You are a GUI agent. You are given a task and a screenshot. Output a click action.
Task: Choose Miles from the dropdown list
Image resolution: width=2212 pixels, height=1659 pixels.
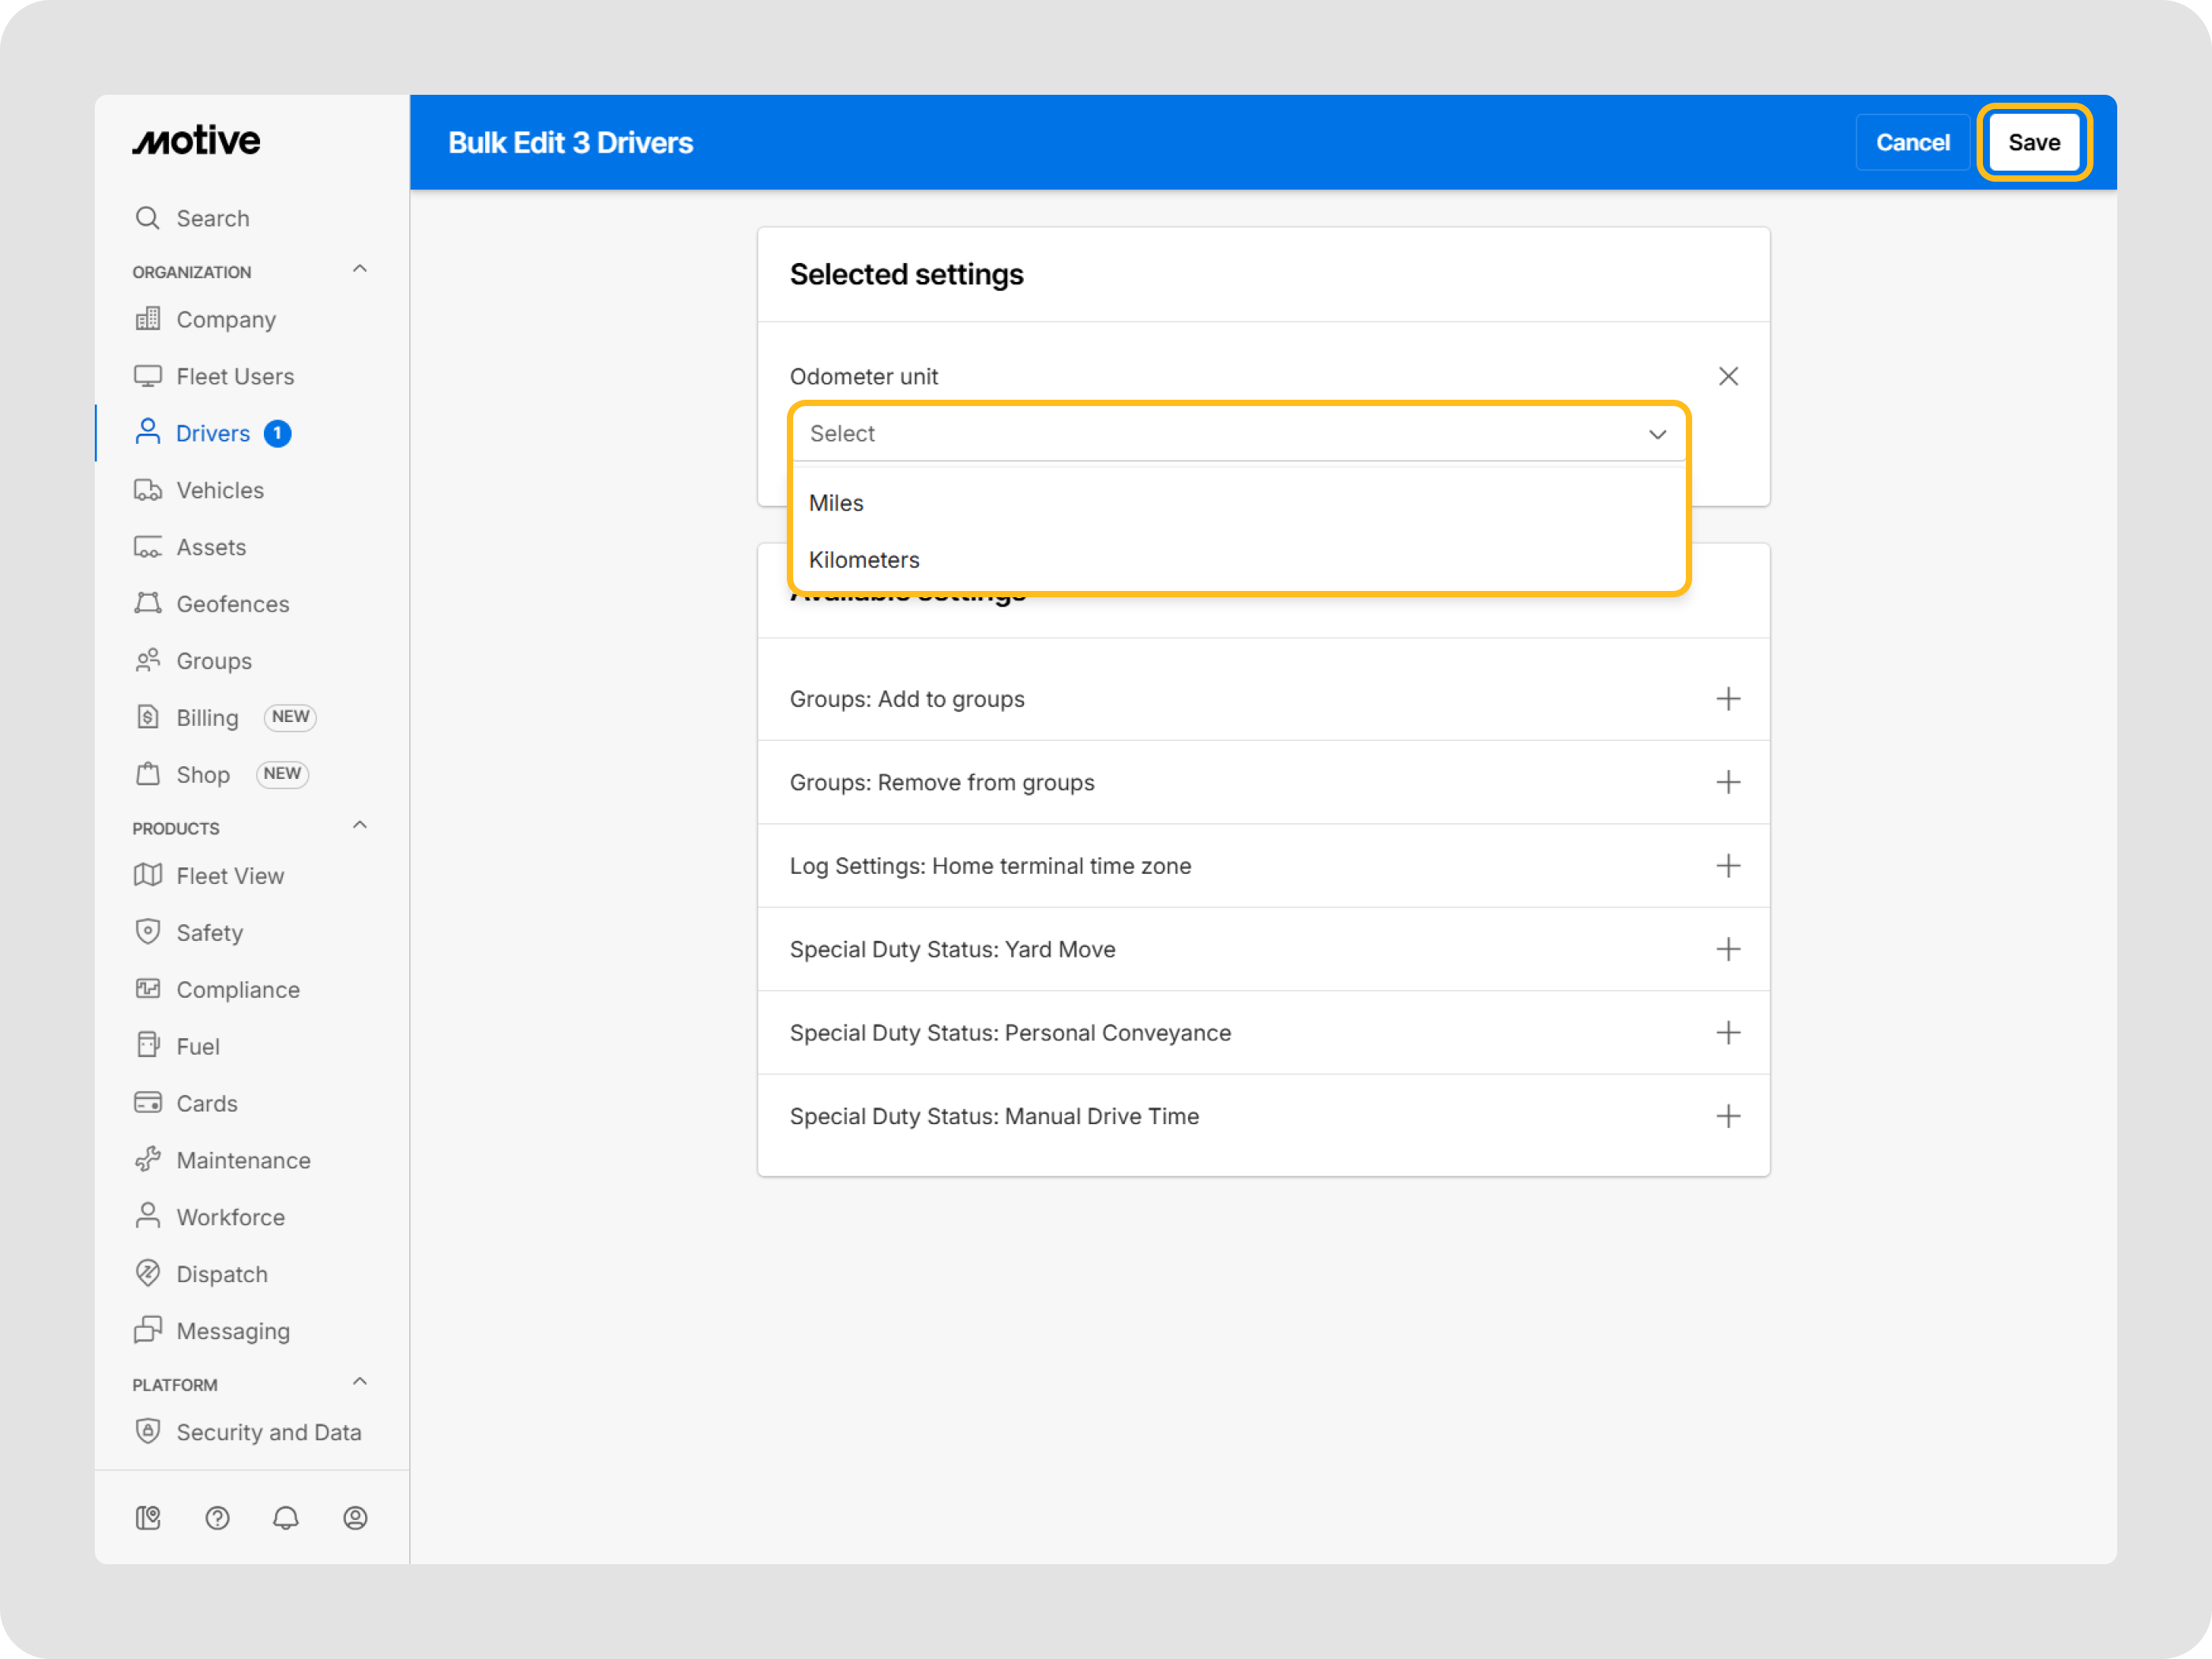coord(837,503)
